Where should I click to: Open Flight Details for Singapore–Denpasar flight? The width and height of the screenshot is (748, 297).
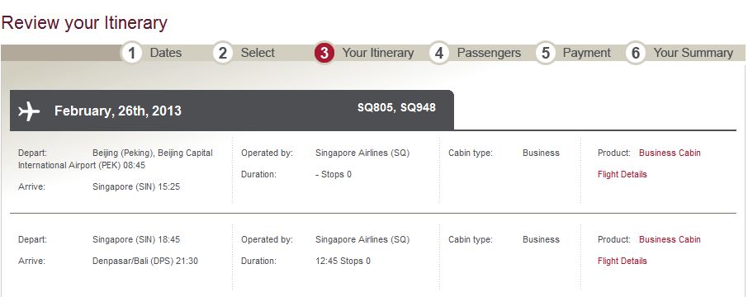(x=622, y=262)
